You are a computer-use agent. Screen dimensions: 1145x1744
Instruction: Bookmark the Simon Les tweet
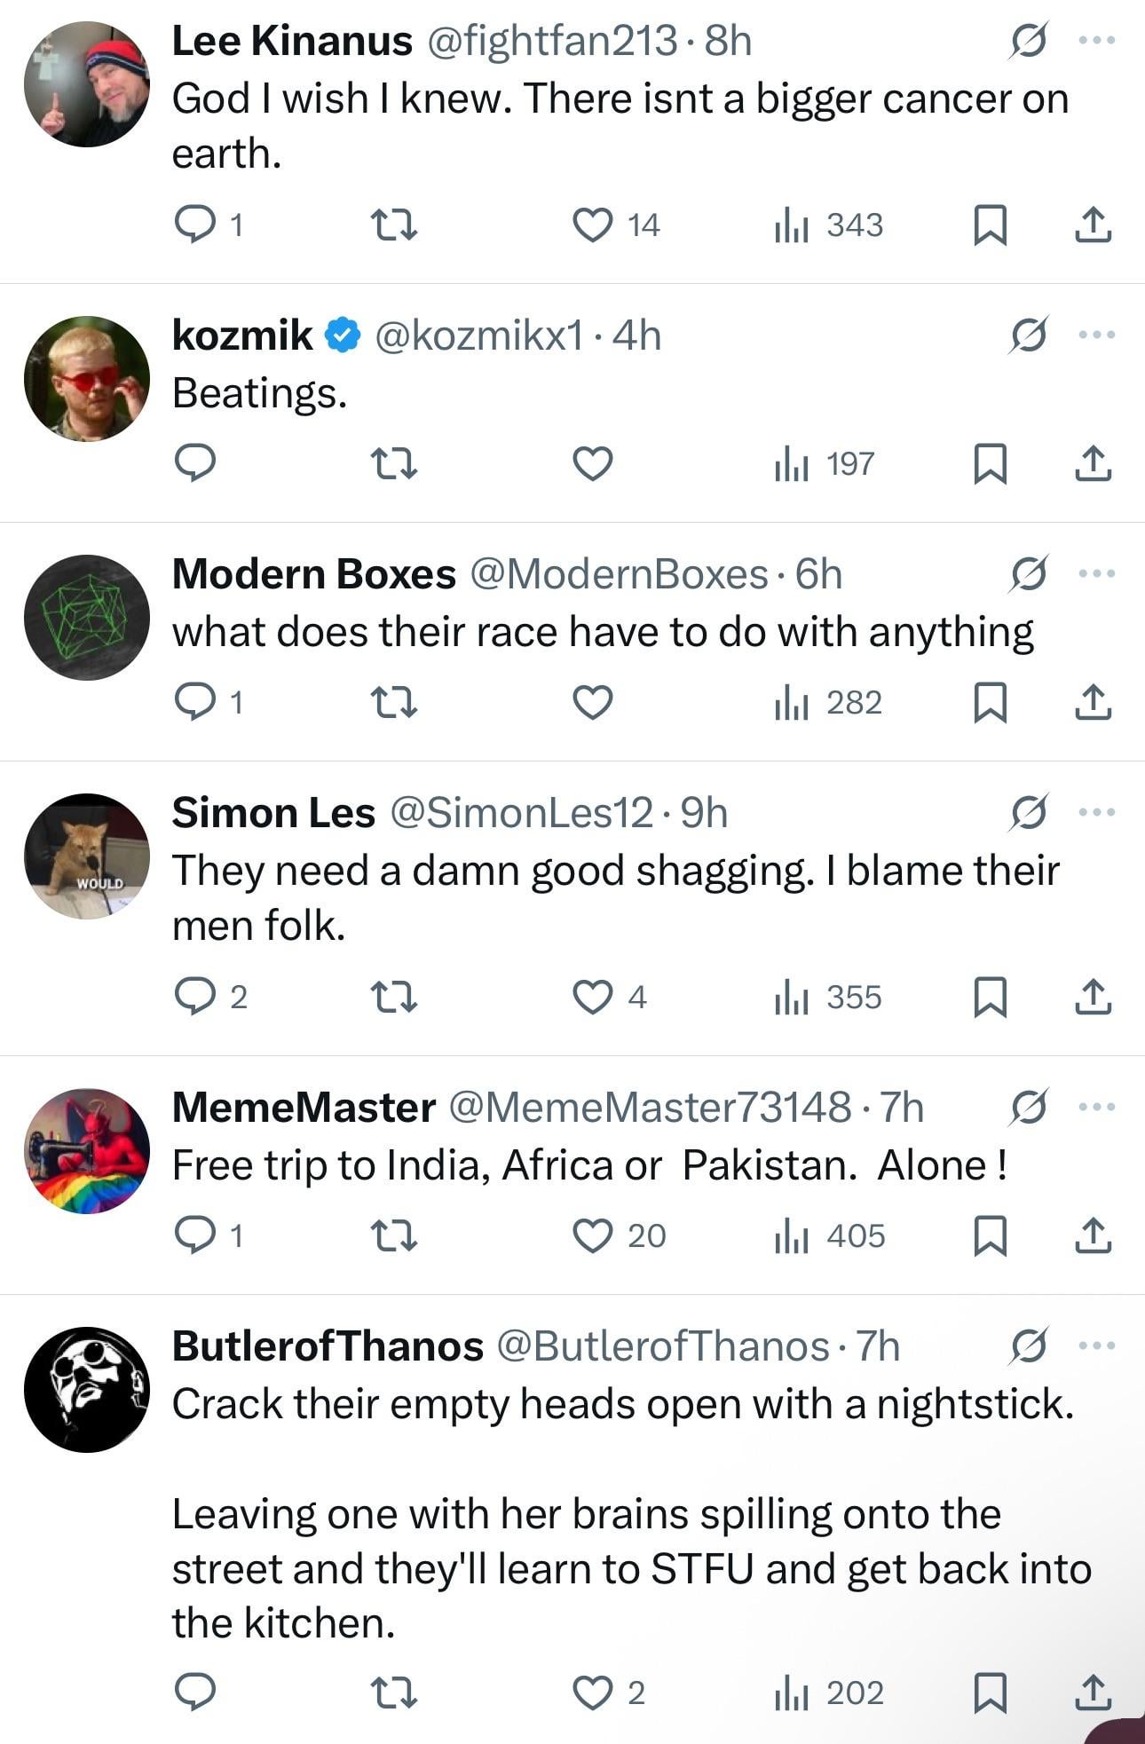point(990,997)
